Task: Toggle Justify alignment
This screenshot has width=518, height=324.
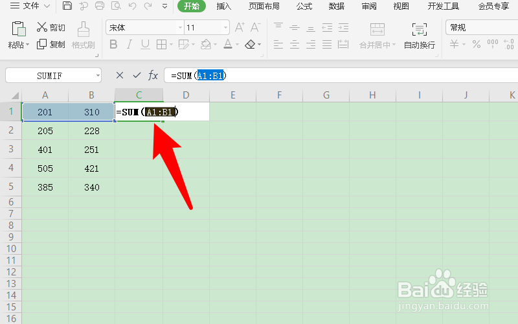Action: coord(327,44)
